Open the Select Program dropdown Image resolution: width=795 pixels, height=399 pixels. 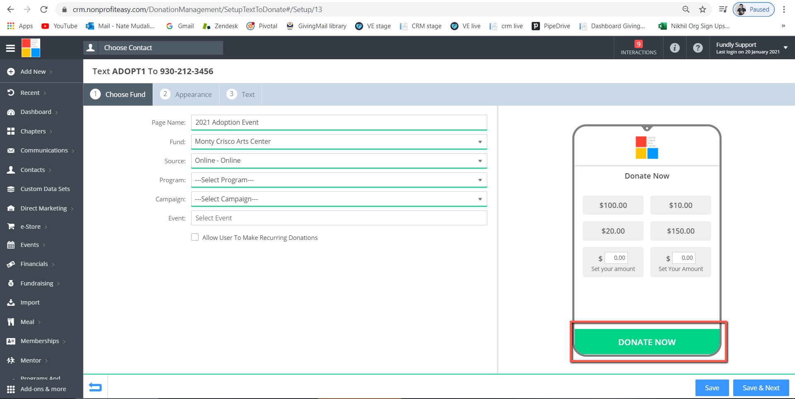[339, 180]
